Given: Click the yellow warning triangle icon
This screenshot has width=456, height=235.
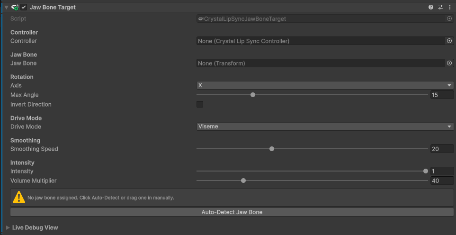Looking at the screenshot, I should tap(19, 197).
